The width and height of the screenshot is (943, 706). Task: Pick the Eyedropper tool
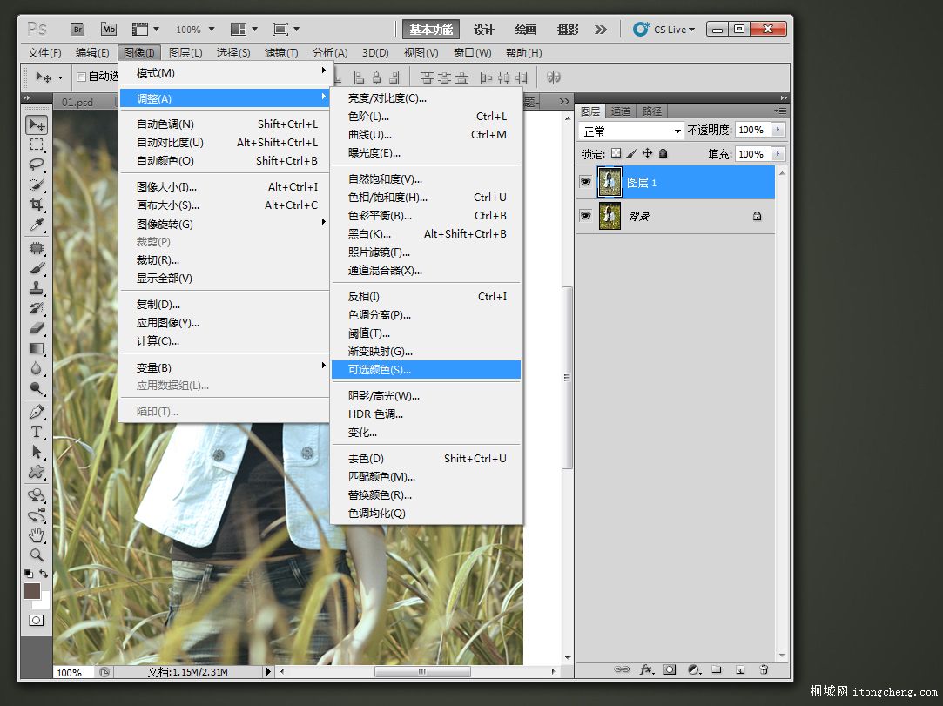(x=37, y=225)
